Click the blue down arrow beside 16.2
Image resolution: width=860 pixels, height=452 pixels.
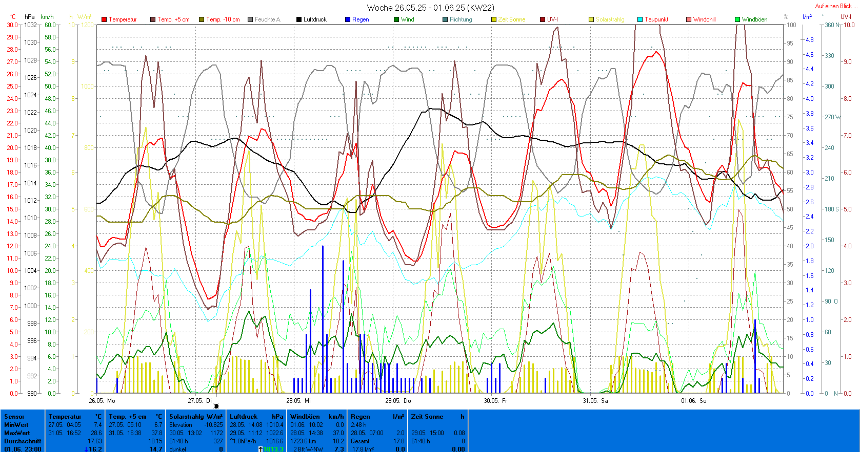[x=86, y=449]
